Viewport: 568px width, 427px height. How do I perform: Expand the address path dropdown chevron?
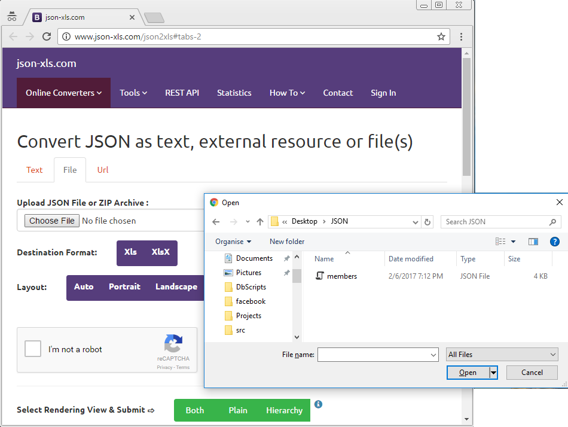tap(416, 222)
